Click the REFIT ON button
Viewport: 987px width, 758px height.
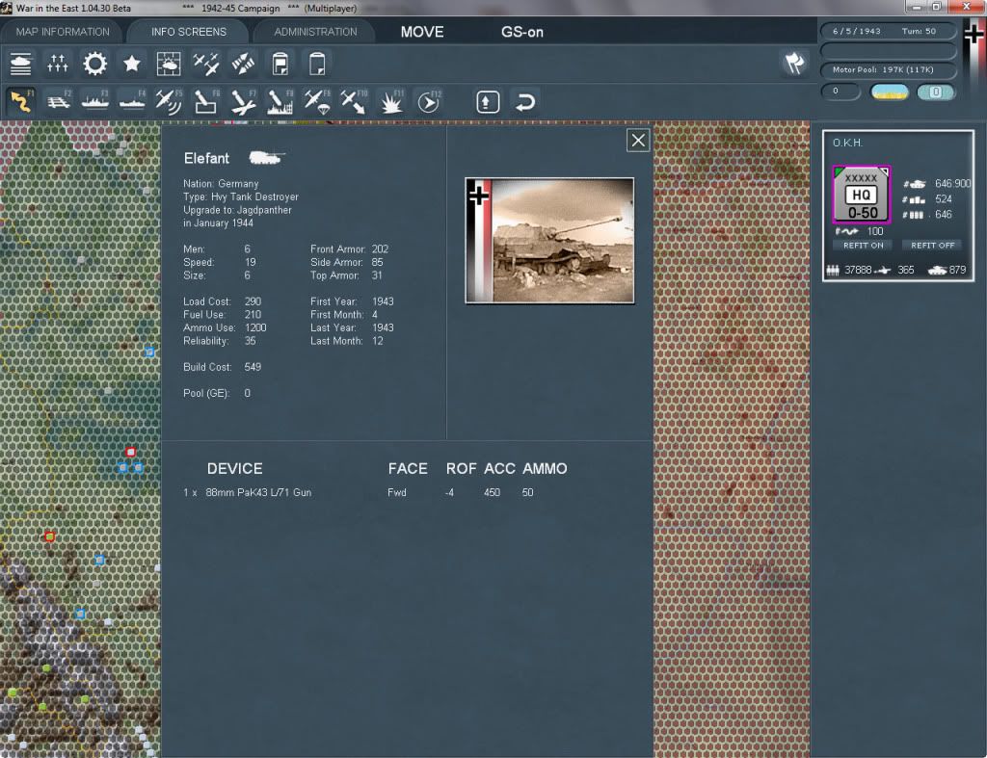[863, 246]
